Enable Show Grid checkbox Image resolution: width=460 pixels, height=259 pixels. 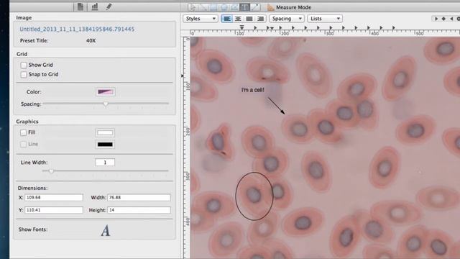pos(24,65)
